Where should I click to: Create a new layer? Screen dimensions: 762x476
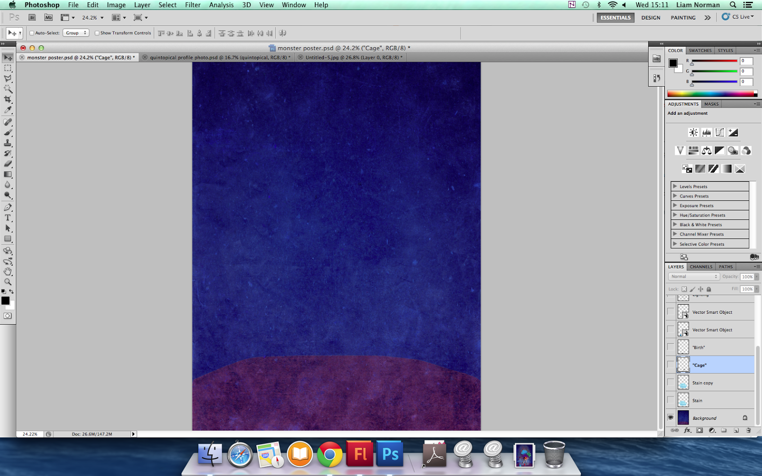(736, 430)
